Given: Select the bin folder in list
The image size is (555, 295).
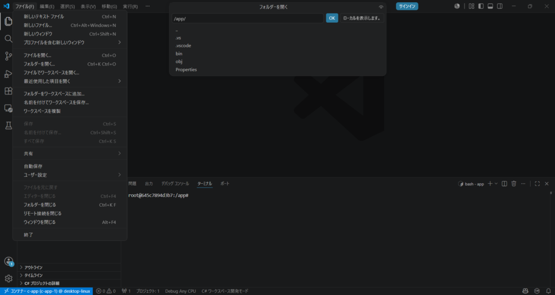Looking at the screenshot, I should tap(277, 54).
